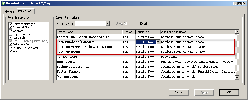Open the Filter by role dropdown

(x=108, y=24)
